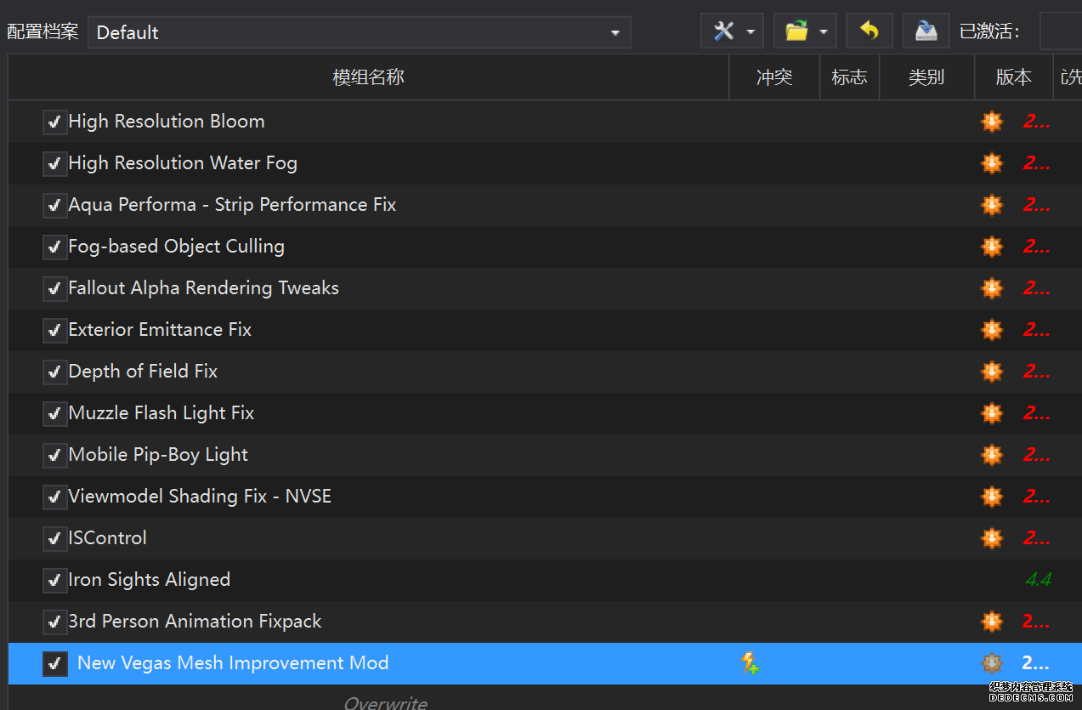Image resolution: width=1082 pixels, height=710 pixels.
Task: Toggle the Iron Sights Aligned checkbox
Action: click(55, 580)
